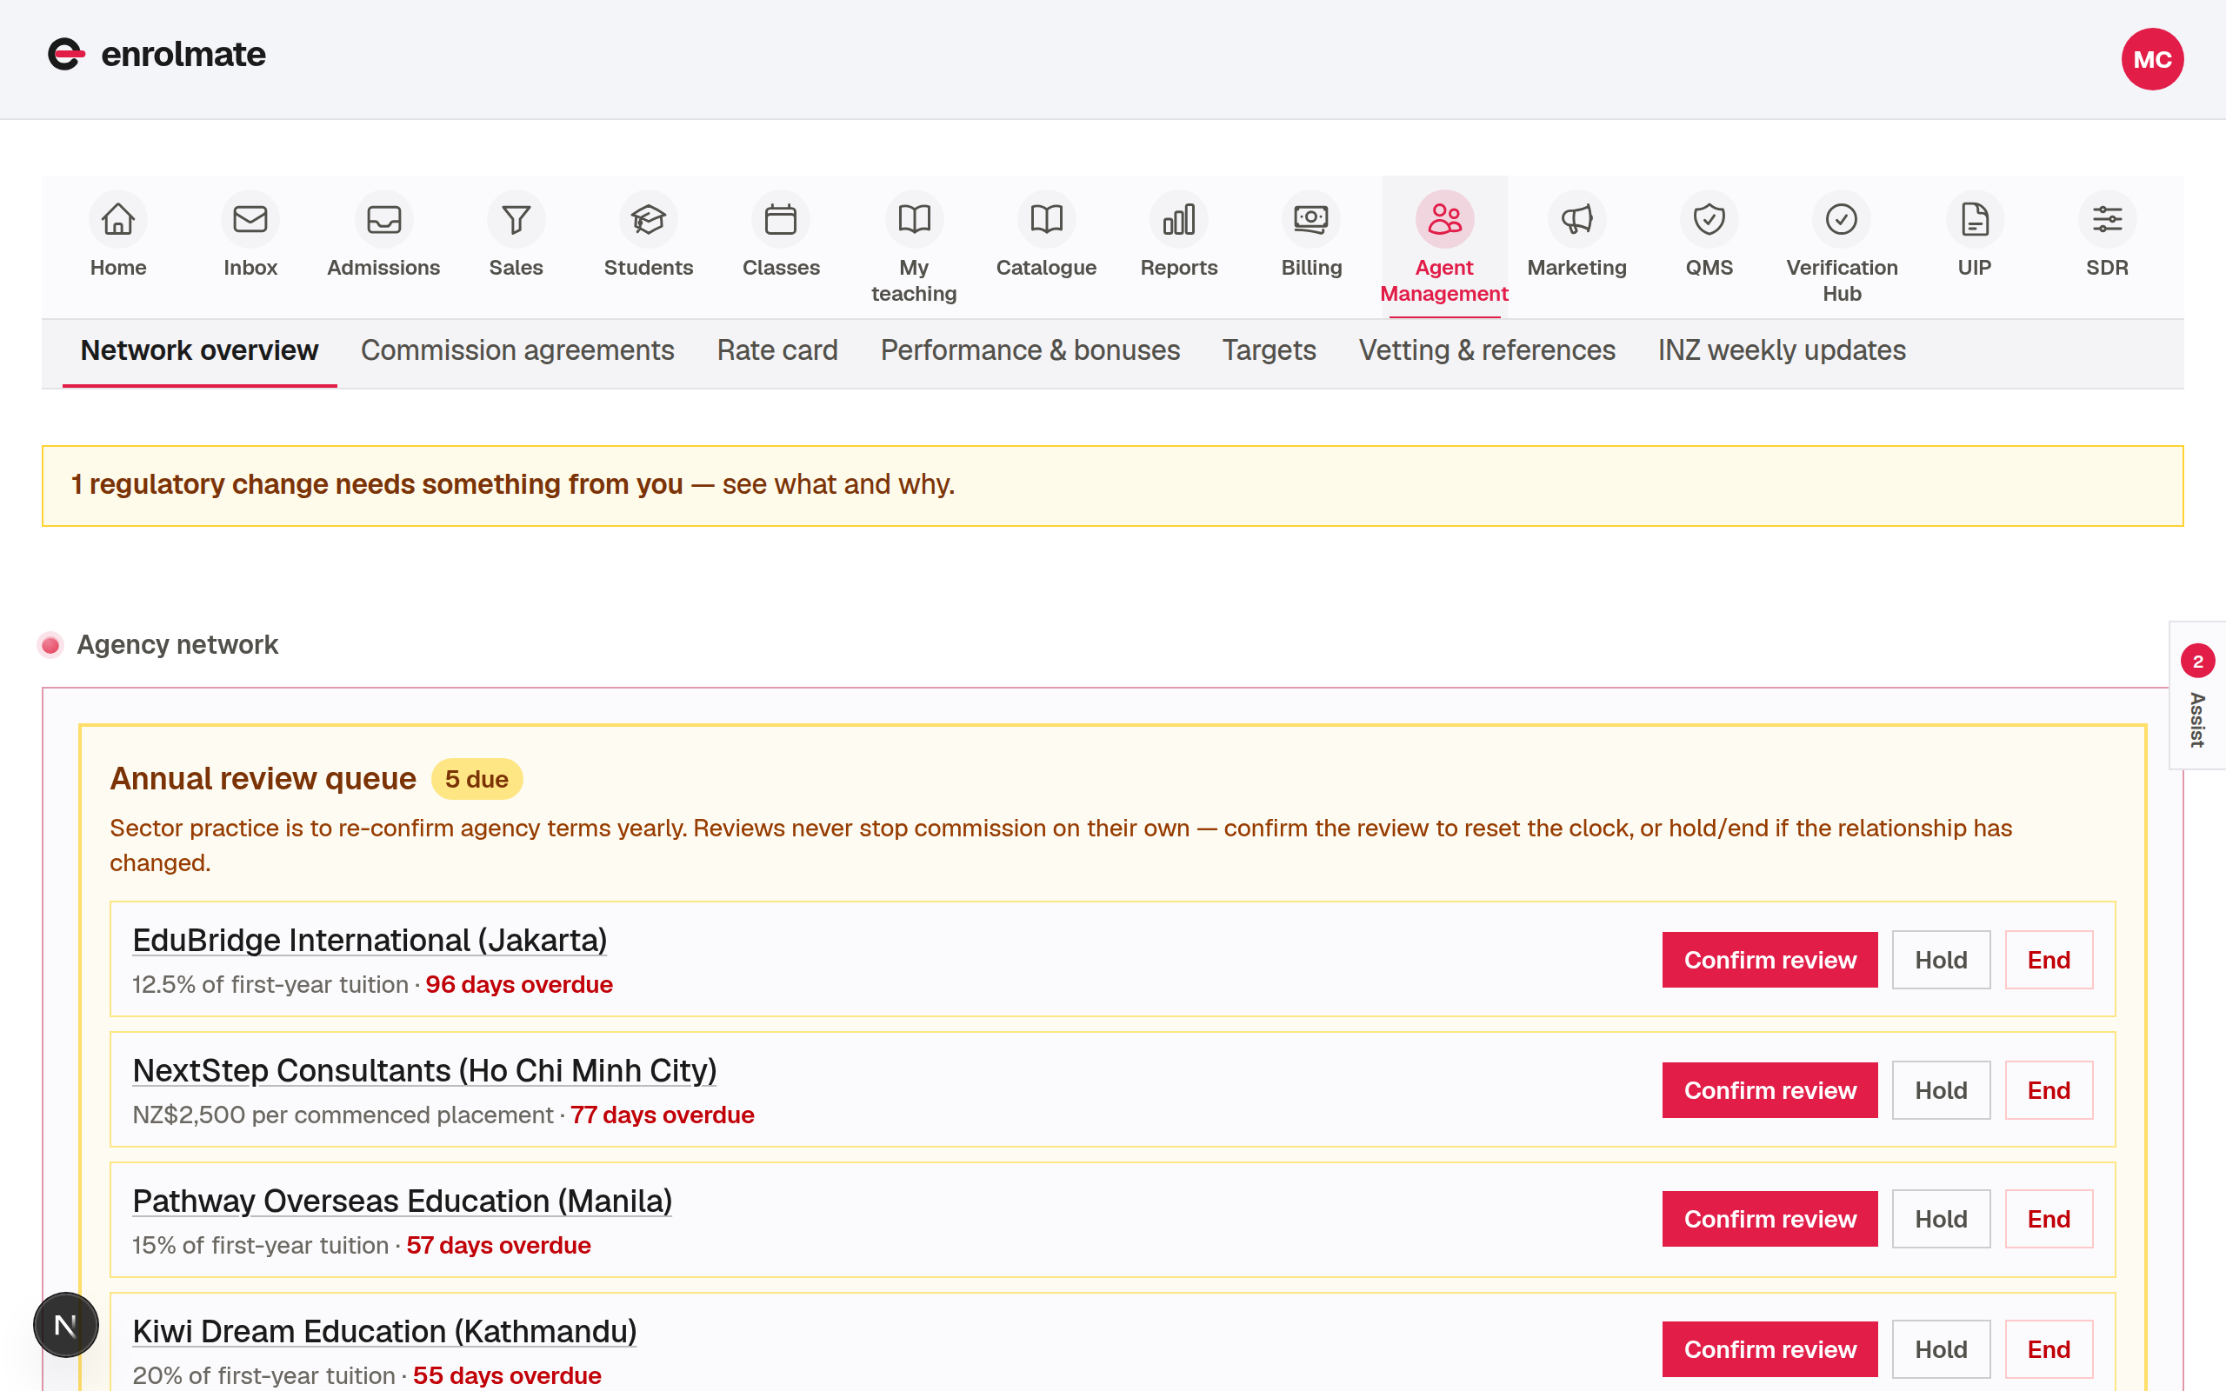Open the Inbox envelope icon

pos(250,220)
